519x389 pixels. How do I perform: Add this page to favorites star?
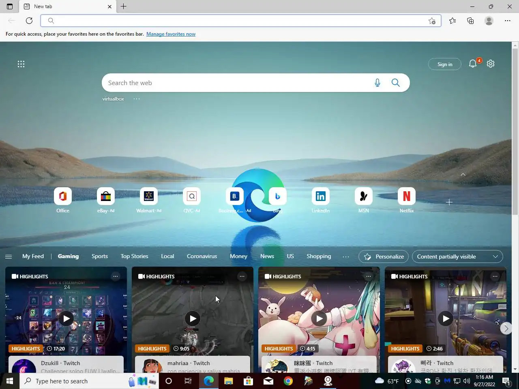click(432, 21)
